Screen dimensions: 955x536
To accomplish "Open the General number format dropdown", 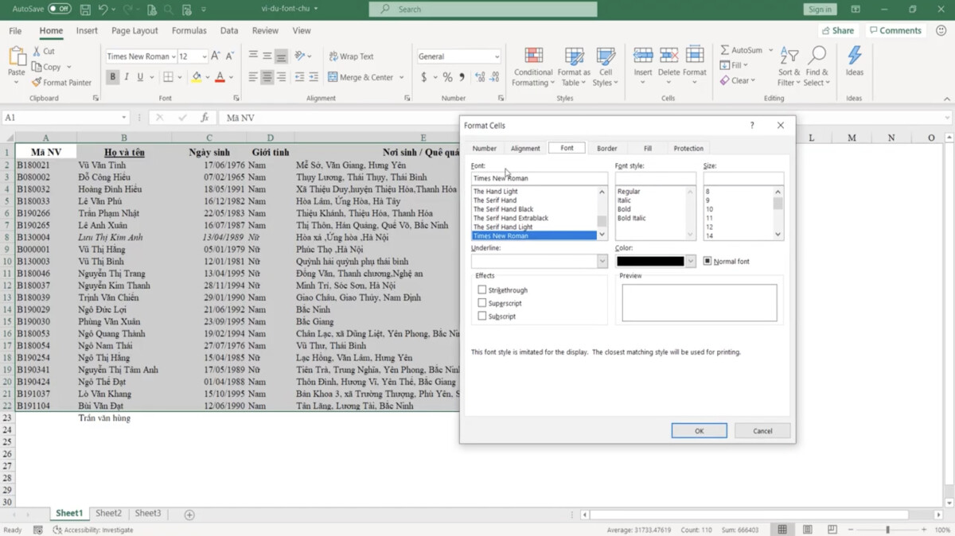I will 497,56.
